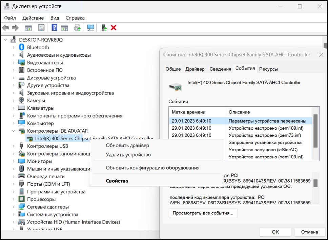Open the Справка menu
Screen dimensions: 328x240
[75, 18]
